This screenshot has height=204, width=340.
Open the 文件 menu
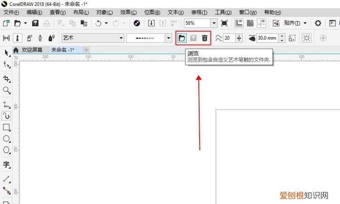(x=11, y=12)
